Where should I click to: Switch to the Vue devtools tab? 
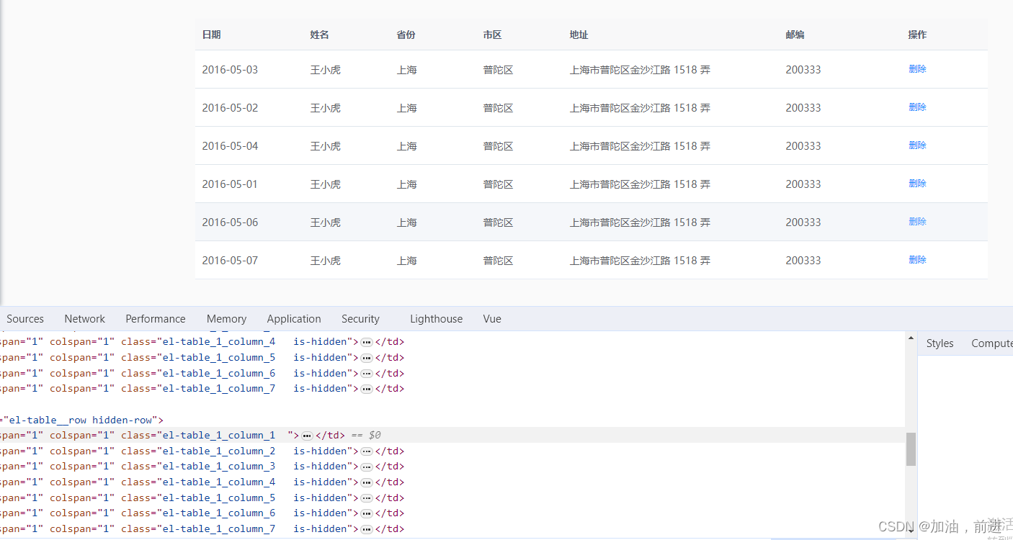492,319
